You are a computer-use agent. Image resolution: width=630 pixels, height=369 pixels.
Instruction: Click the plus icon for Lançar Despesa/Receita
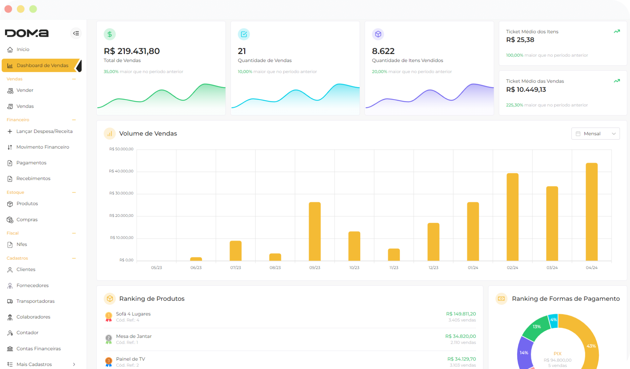[10, 131]
